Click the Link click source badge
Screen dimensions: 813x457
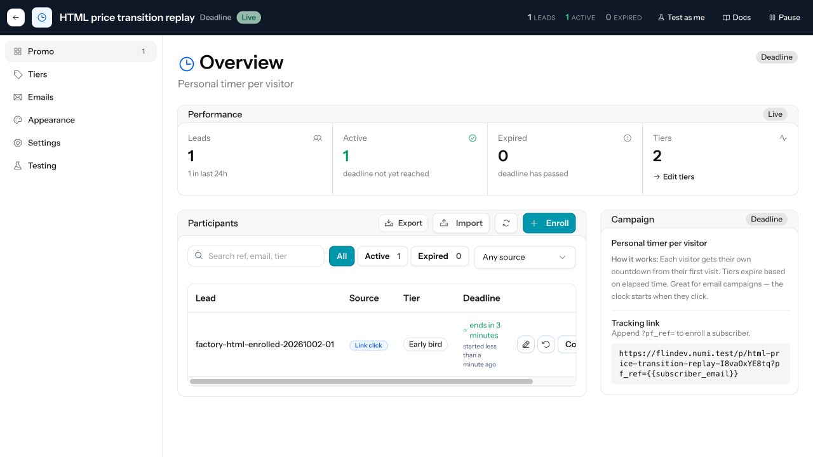[x=368, y=345]
